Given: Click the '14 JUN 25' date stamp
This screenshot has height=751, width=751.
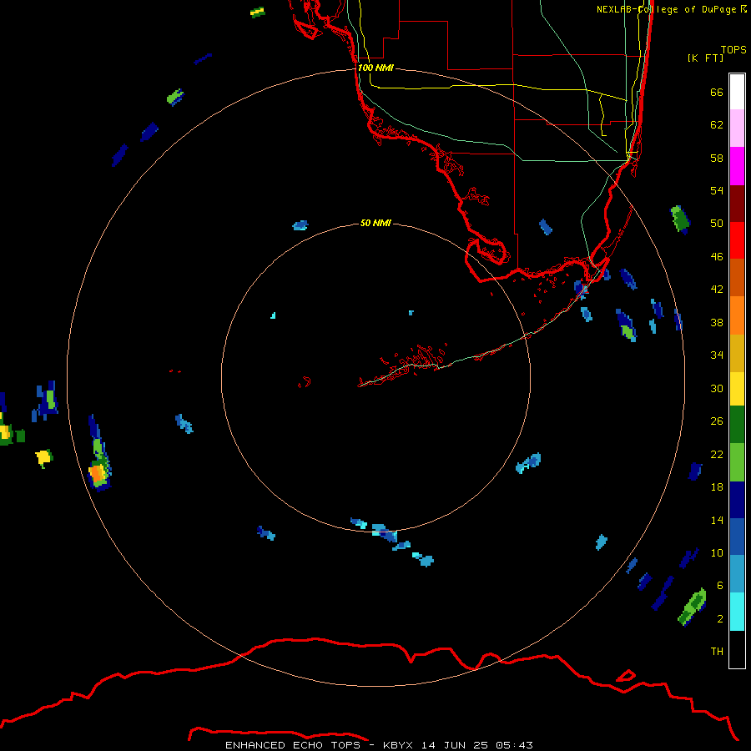Looking at the screenshot, I should tap(455, 745).
